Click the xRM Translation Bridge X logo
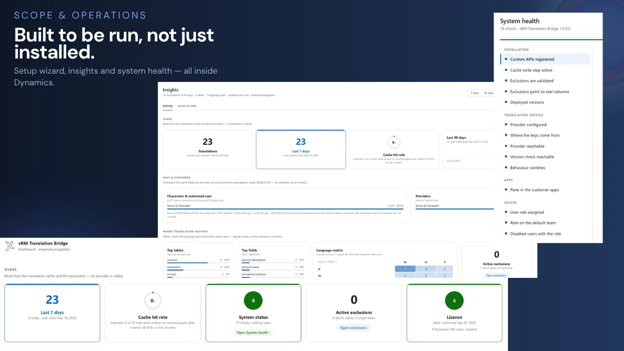The image size is (624, 351). tap(10, 246)
